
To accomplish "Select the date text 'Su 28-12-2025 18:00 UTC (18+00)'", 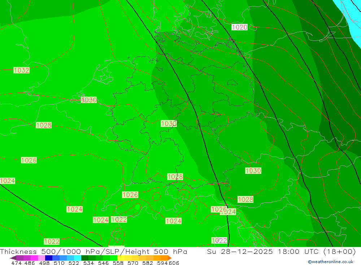I will [281, 251].
